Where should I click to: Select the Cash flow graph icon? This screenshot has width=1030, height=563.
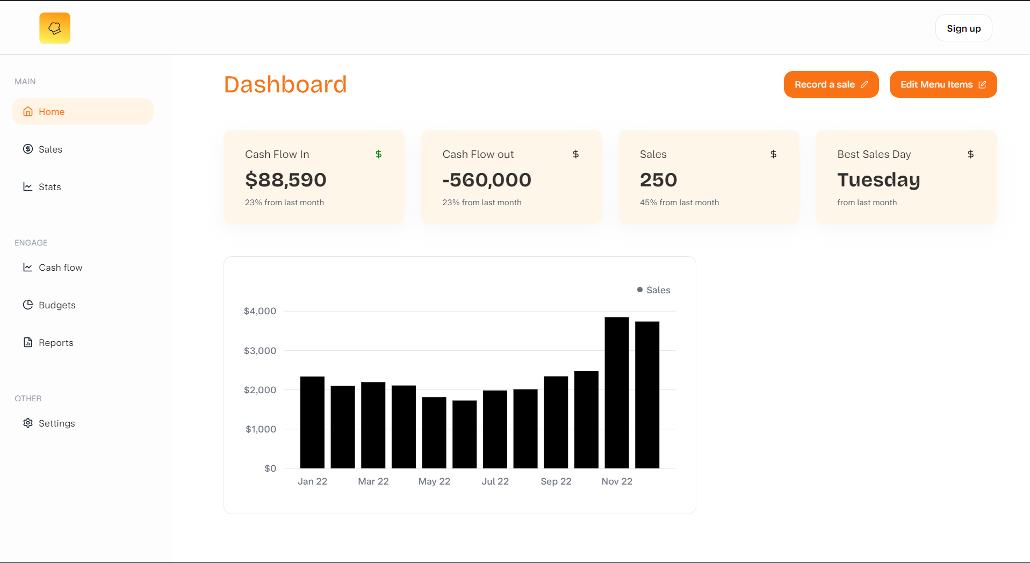[x=28, y=267]
